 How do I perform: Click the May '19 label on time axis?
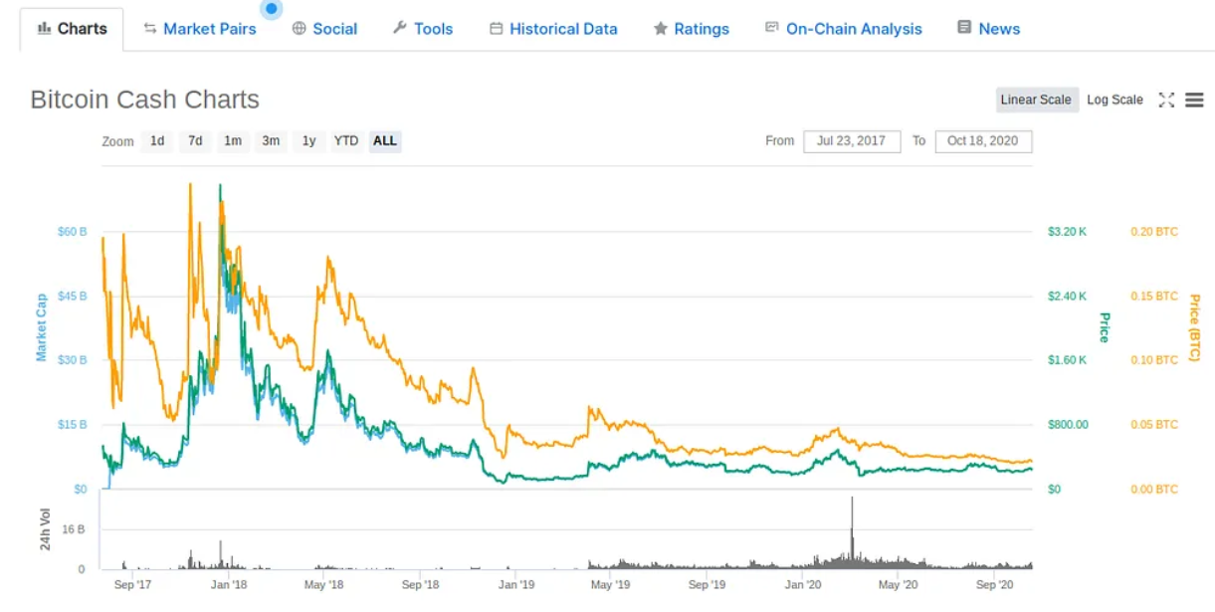pos(610,585)
